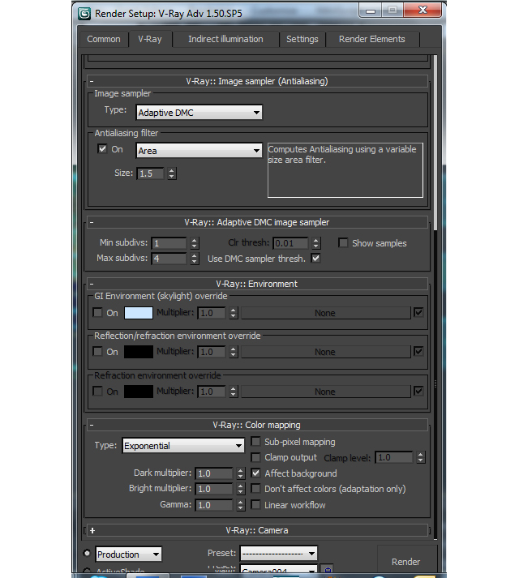Collapse the Adaptive DMC image sampler rollout

[257, 222]
